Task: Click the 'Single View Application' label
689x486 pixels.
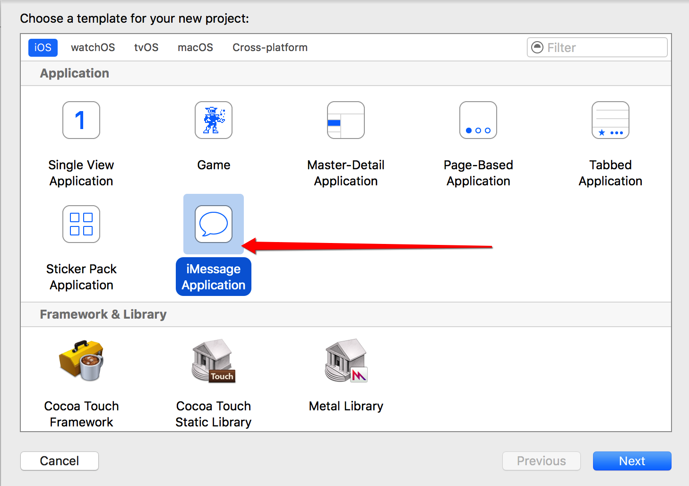Action: tap(81, 173)
